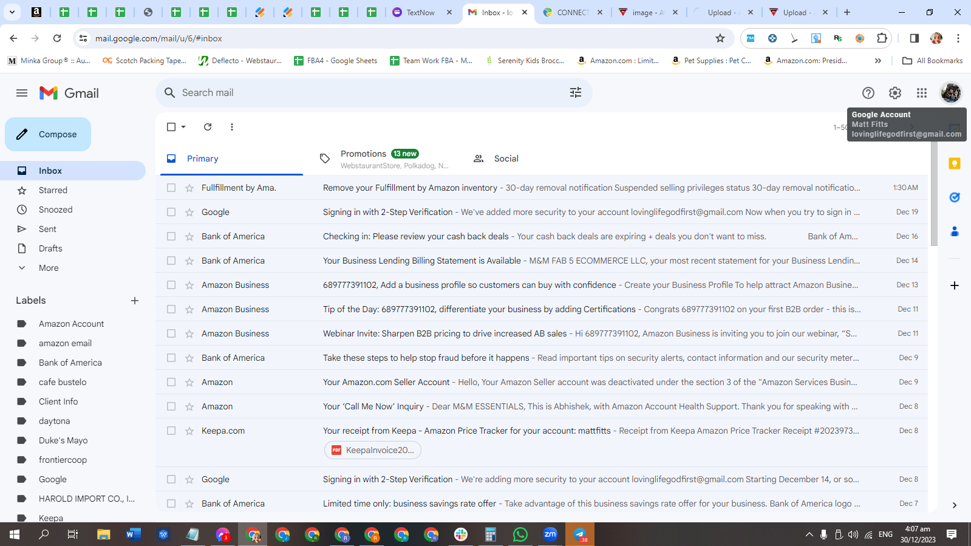Star the Fullfillment by Ama. email
Screen dimensions: 971x546
pos(189,188)
